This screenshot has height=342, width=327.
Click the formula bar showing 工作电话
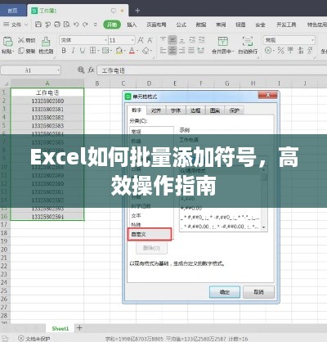(212, 70)
